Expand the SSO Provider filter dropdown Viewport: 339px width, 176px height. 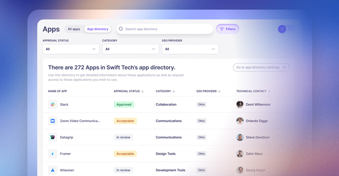[x=190, y=49]
